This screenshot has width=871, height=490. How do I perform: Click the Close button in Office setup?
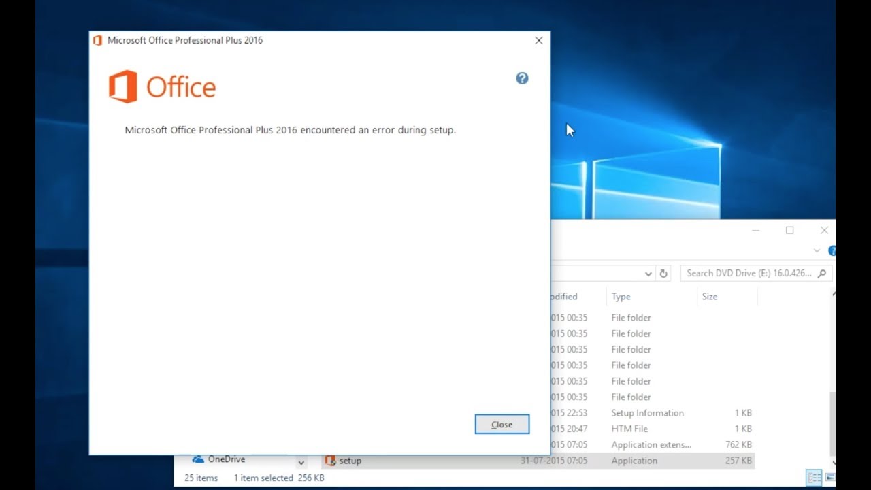(502, 424)
